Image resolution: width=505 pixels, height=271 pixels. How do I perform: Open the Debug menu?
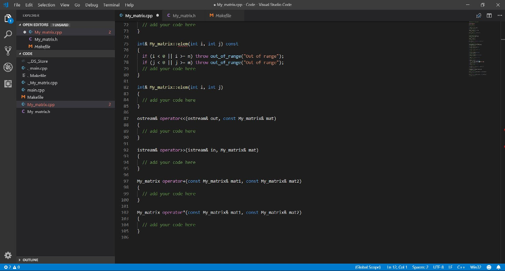coord(91,5)
